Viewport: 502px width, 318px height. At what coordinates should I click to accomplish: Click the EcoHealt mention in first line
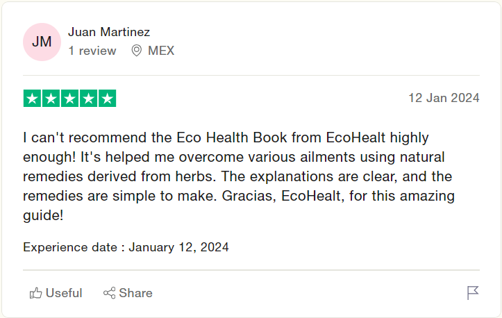pyautogui.click(x=355, y=137)
